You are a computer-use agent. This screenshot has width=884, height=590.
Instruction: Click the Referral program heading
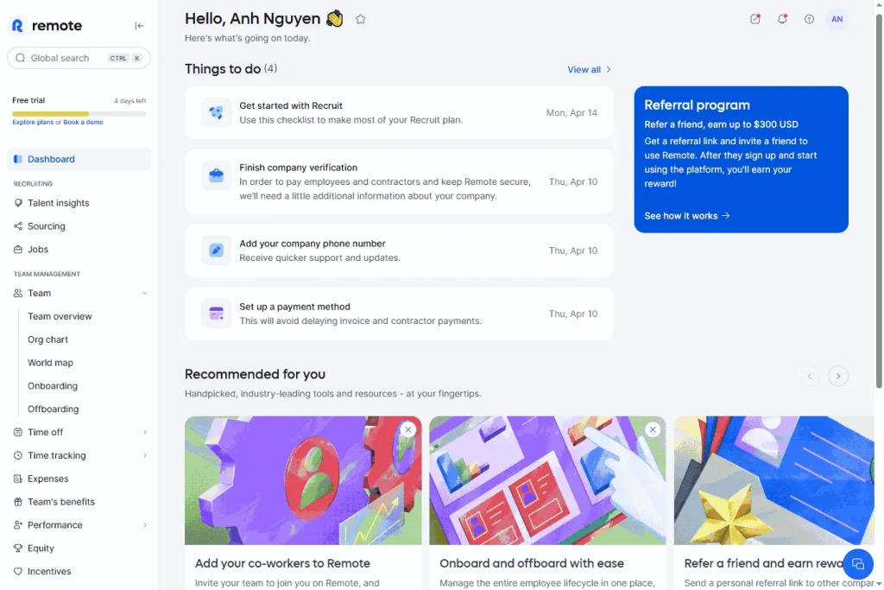pyautogui.click(x=697, y=105)
